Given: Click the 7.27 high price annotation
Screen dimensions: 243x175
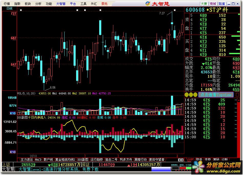Looking at the screenshot, I should pos(162,13).
